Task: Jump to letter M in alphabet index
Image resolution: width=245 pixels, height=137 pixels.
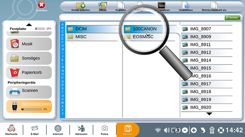Action: pos(63,67)
